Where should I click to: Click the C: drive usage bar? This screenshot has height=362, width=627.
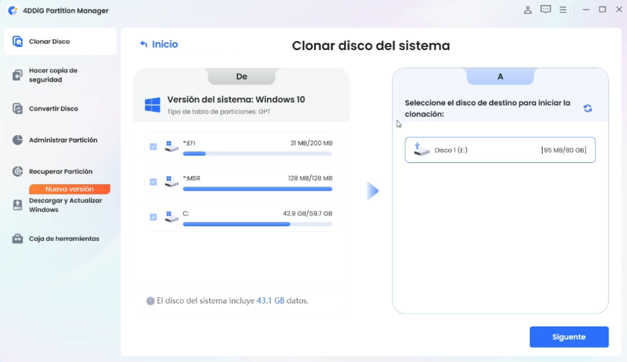tap(257, 224)
